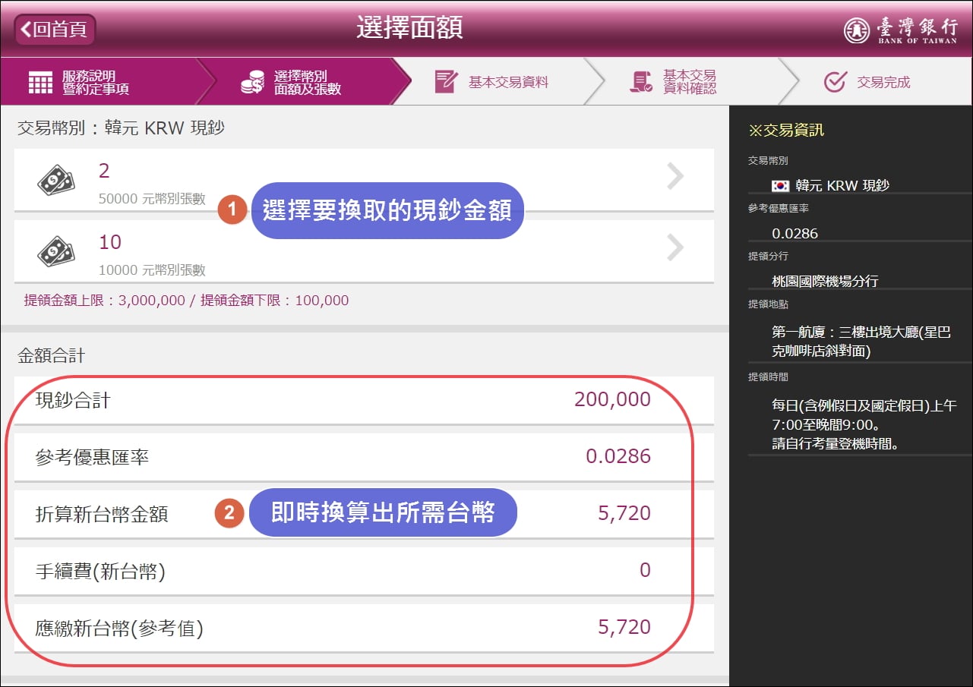This screenshot has width=973, height=687.
Task: Open the 50000 denomination quantity row
Action: click(364, 180)
